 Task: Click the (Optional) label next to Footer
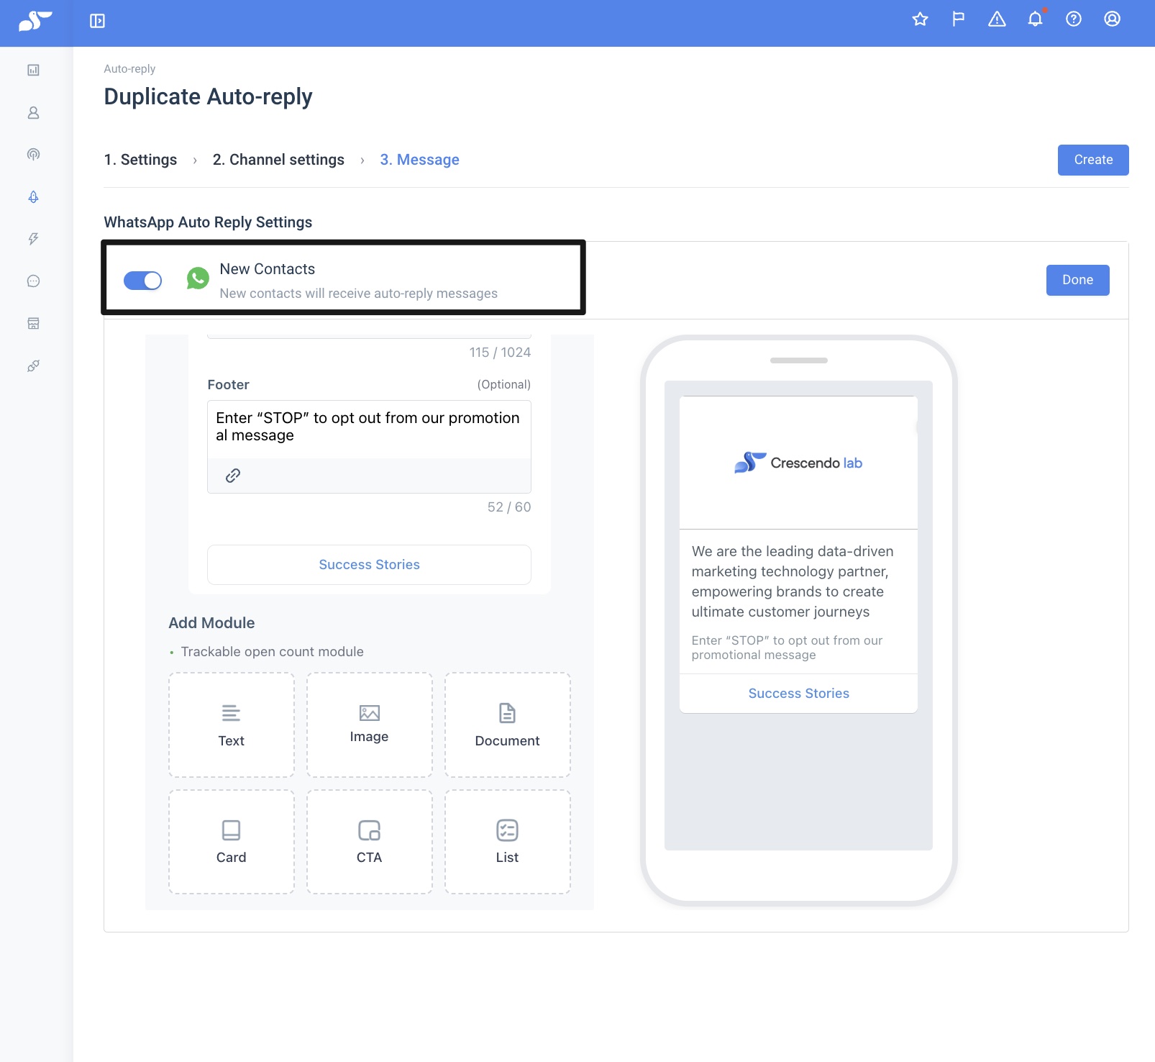(504, 385)
